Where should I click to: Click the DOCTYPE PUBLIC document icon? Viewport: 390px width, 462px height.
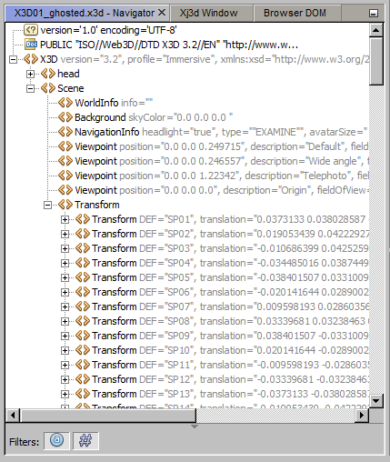tap(31, 45)
